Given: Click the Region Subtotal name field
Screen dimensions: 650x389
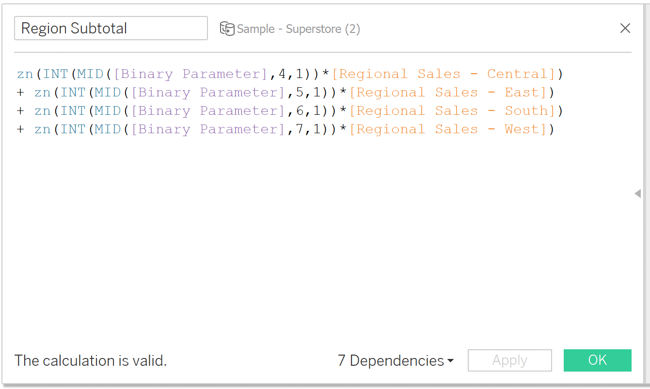Looking at the screenshot, I should [111, 29].
